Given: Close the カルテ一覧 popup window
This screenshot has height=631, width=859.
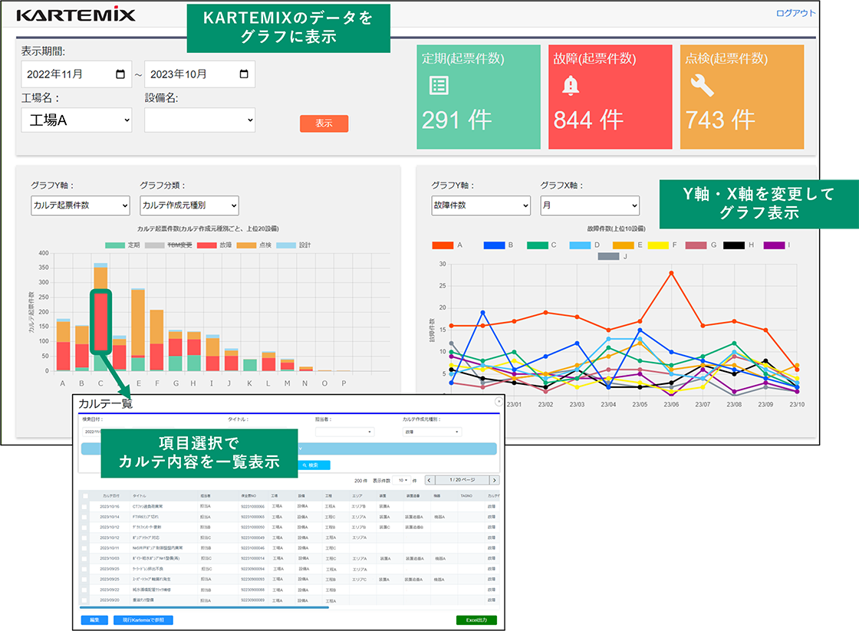Looking at the screenshot, I should point(498,402).
